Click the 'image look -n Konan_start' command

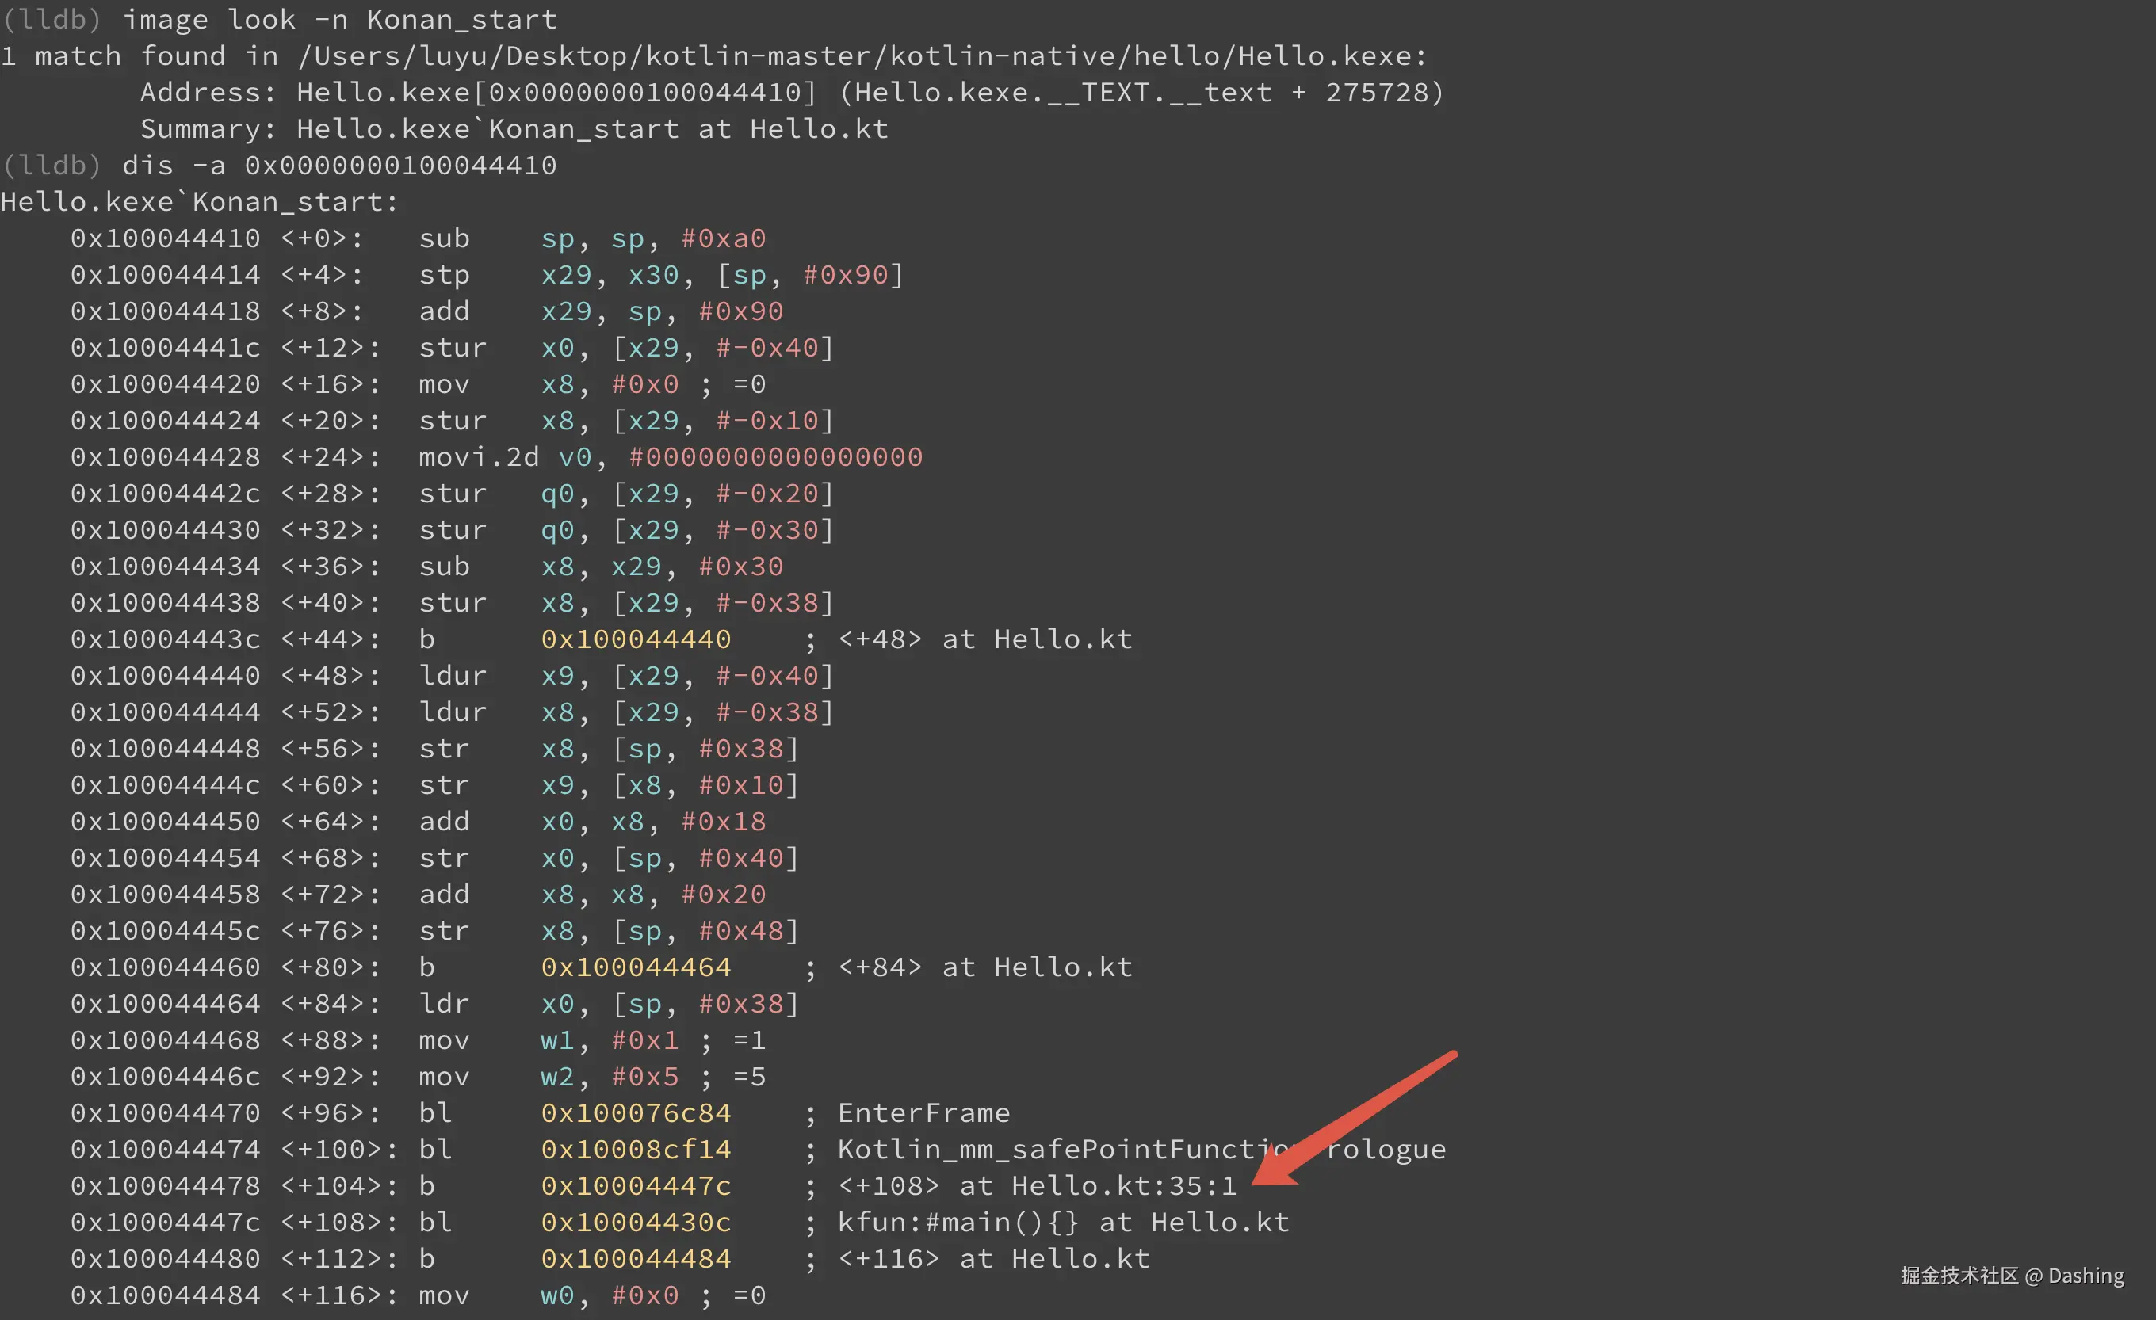(x=339, y=19)
